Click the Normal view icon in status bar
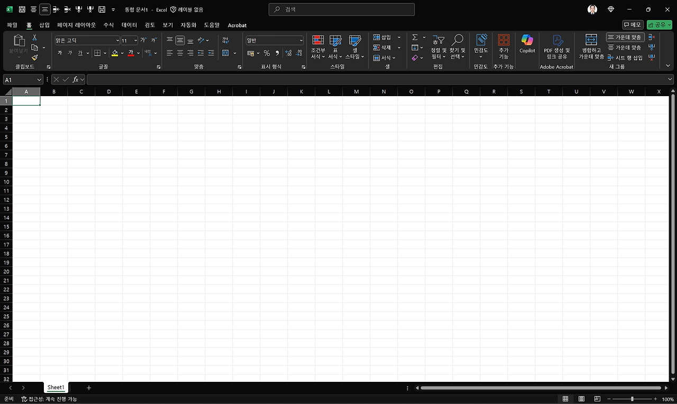This screenshot has width=677, height=404. pos(565,399)
